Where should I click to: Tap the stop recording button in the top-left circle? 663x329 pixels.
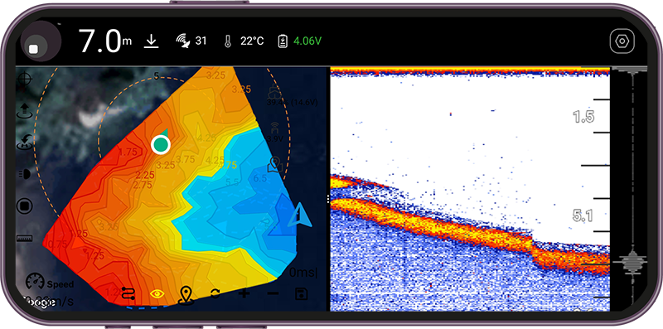click(33, 49)
